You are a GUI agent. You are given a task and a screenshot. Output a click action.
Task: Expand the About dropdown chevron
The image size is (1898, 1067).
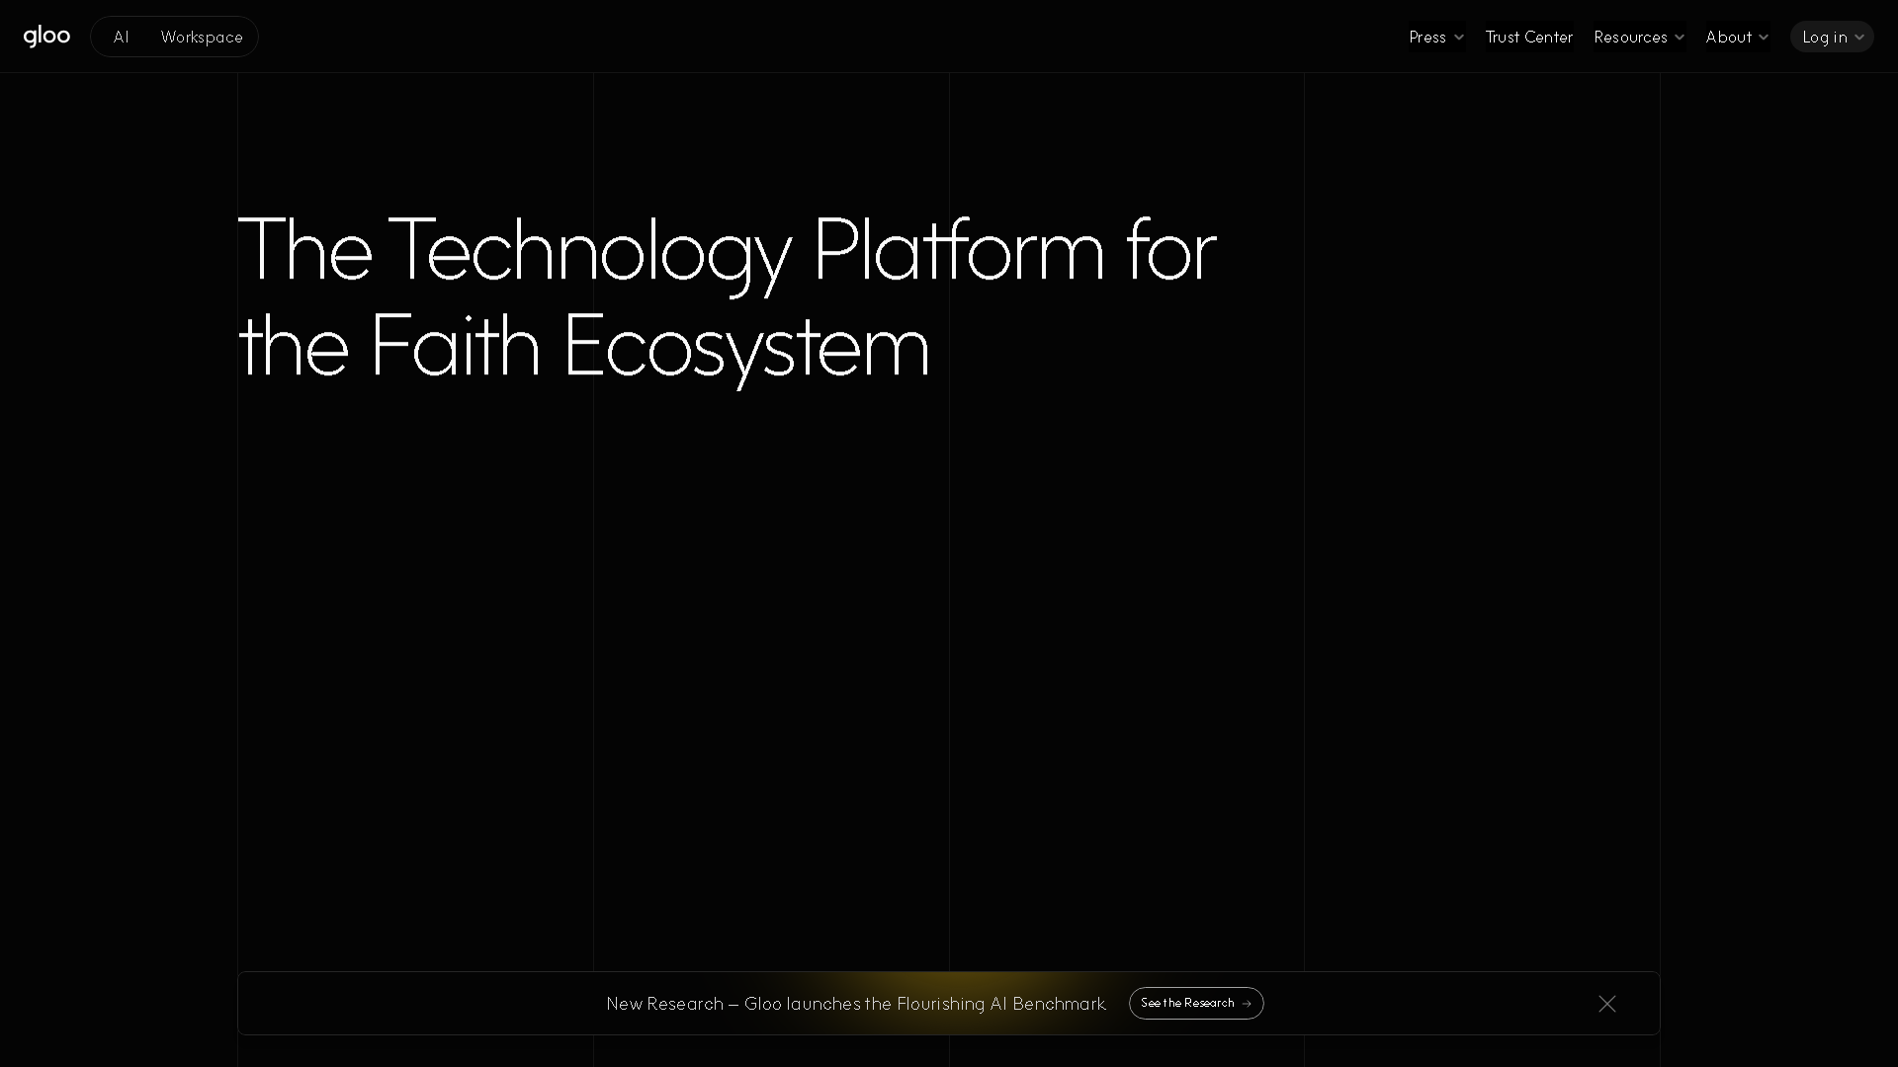pyautogui.click(x=1764, y=38)
